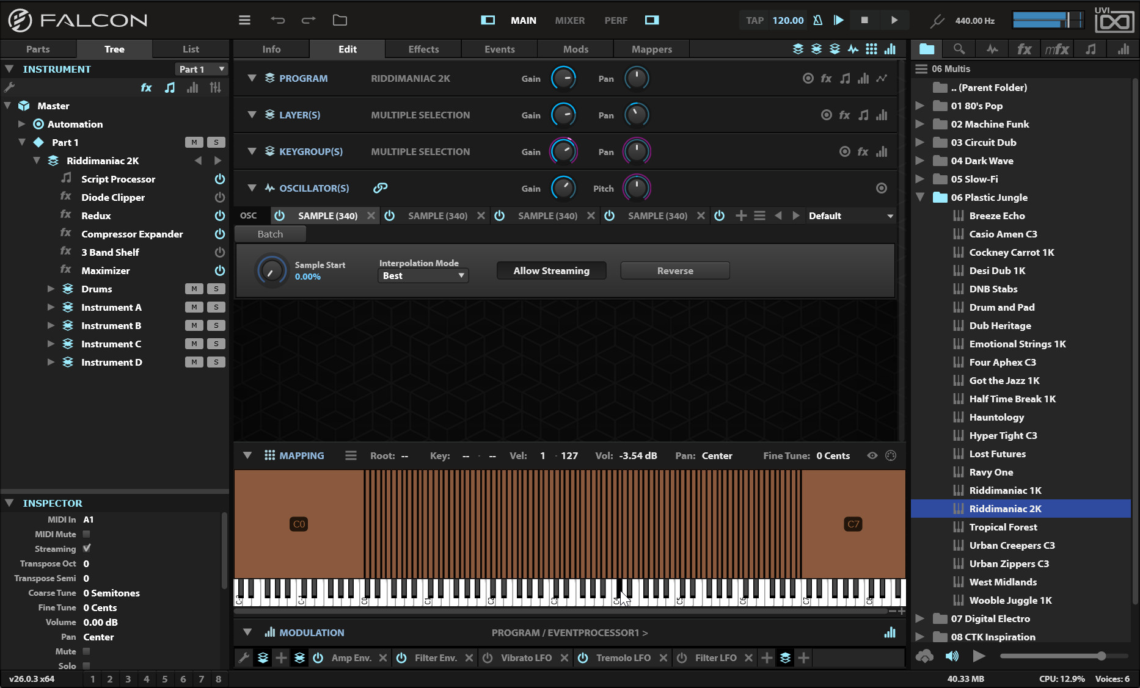Click the oscillator link chain icon

point(380,188)
